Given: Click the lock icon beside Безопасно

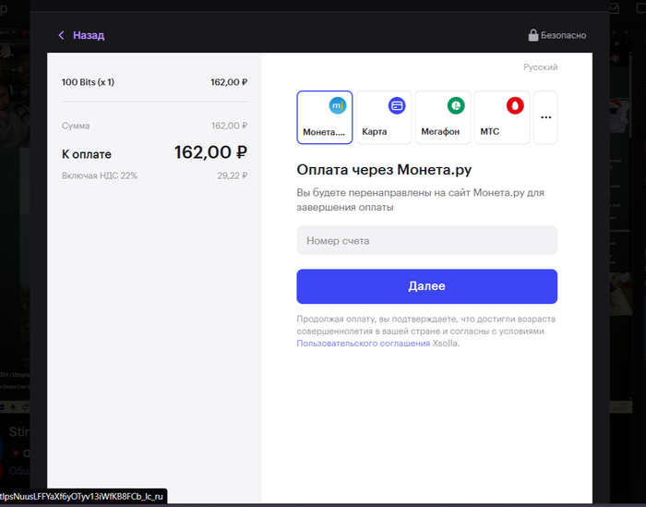Looking at the screenshot, I should click(x=533, y=35).
